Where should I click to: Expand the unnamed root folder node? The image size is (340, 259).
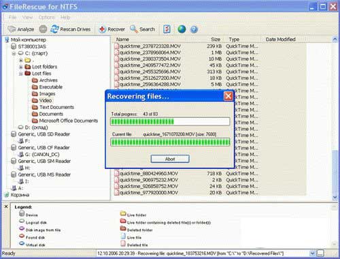click(21, 60)
